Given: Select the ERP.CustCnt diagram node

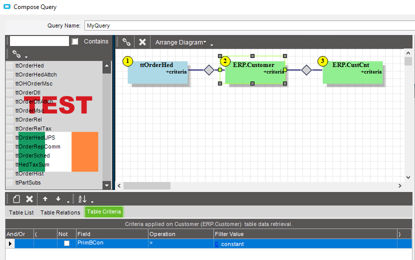Looking at the screenshot, I should 352,72.
